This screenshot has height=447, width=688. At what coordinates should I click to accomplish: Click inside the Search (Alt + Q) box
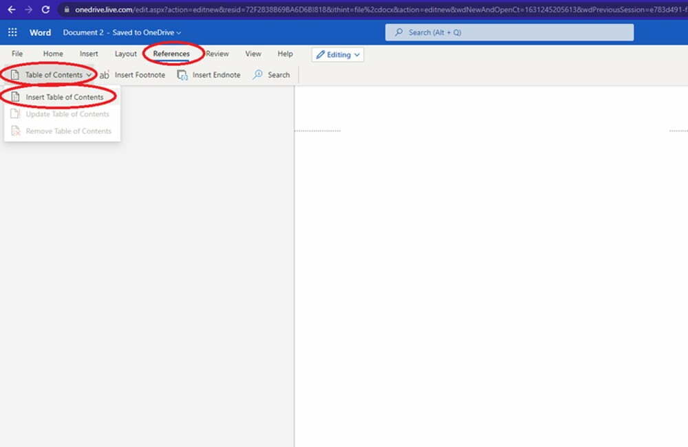point(509,32)
